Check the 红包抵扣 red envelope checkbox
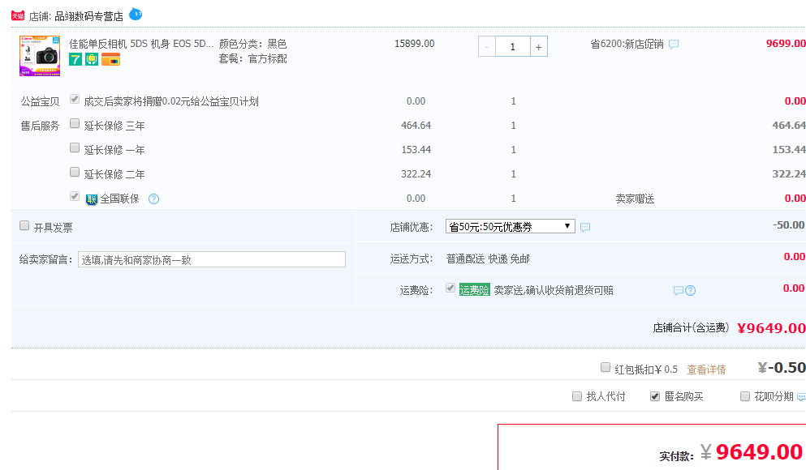Viewport: 806px width, 470px height. click(606, 367)
